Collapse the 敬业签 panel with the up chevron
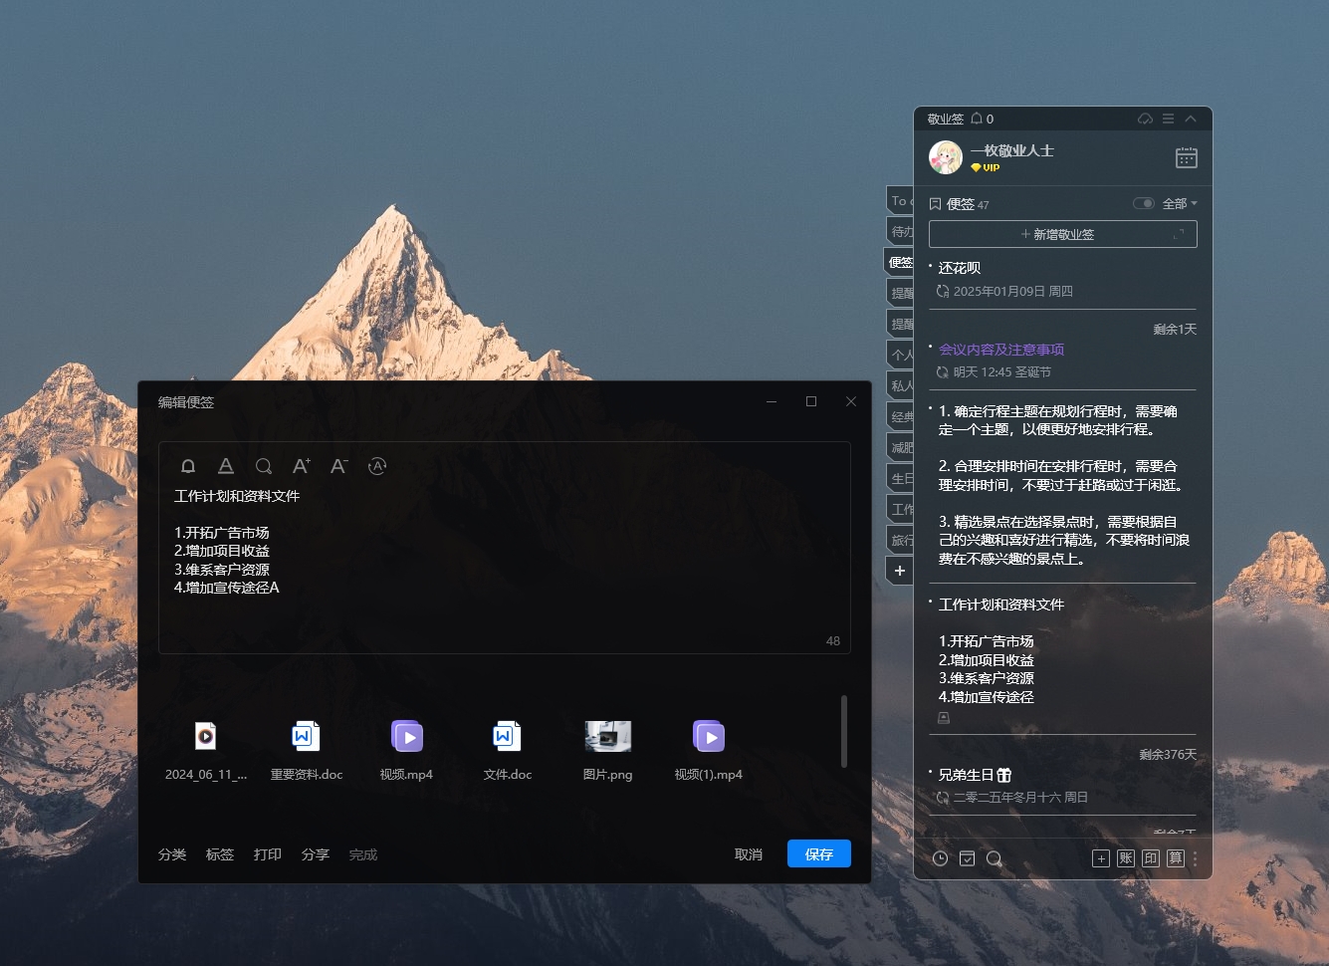The image size is (1329, 966). 1191,119
